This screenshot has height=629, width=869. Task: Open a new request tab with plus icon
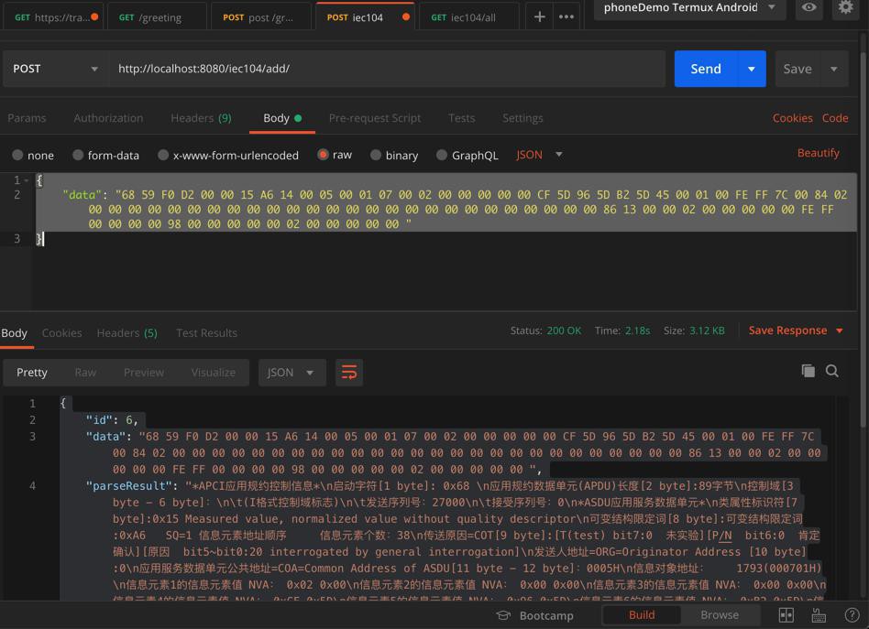point(539,17)
